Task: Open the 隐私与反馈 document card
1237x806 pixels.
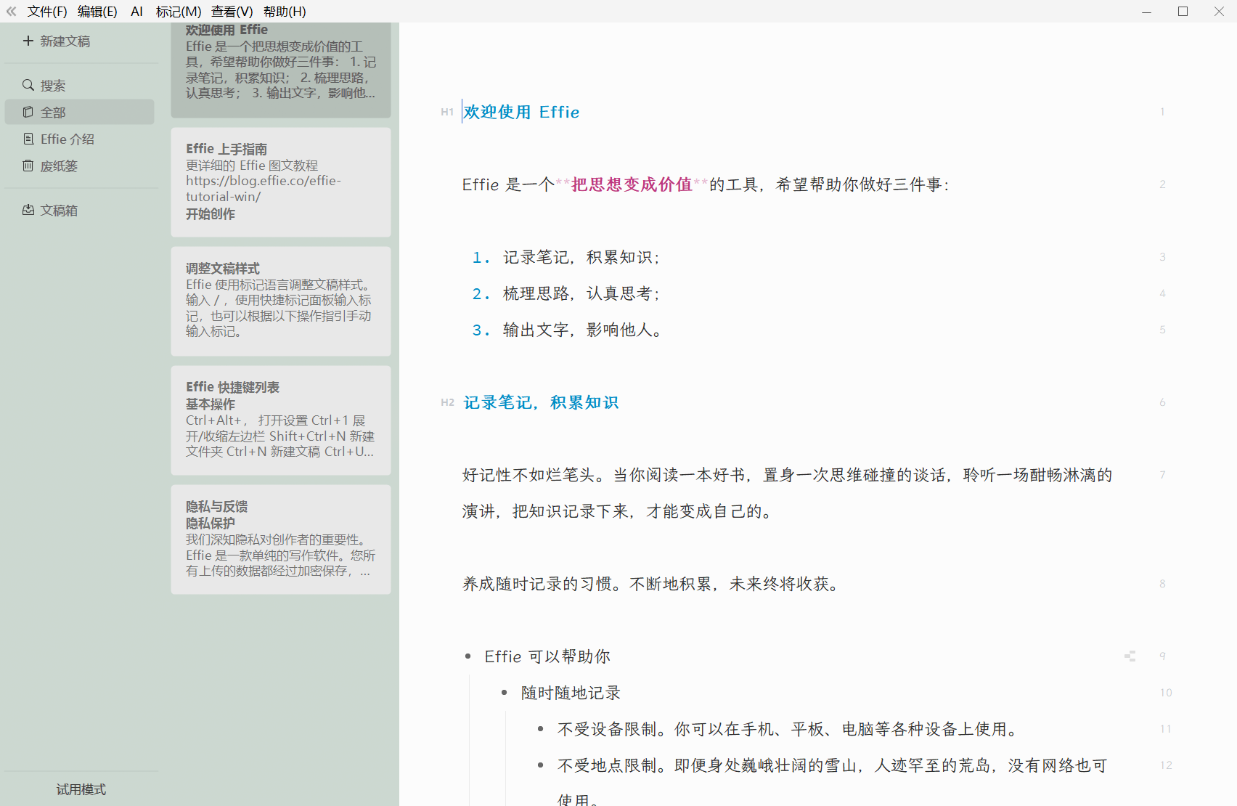Action: [281, 540]
